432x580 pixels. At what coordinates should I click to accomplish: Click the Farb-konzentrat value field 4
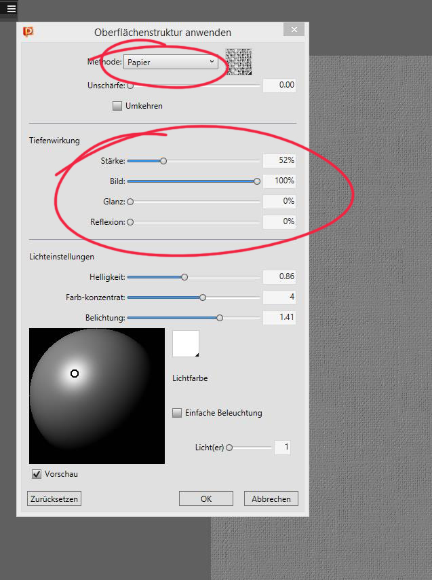click(x=279, y=297)
